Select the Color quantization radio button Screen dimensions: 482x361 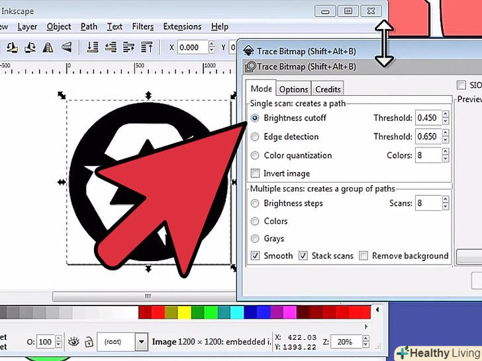[255, 155]
